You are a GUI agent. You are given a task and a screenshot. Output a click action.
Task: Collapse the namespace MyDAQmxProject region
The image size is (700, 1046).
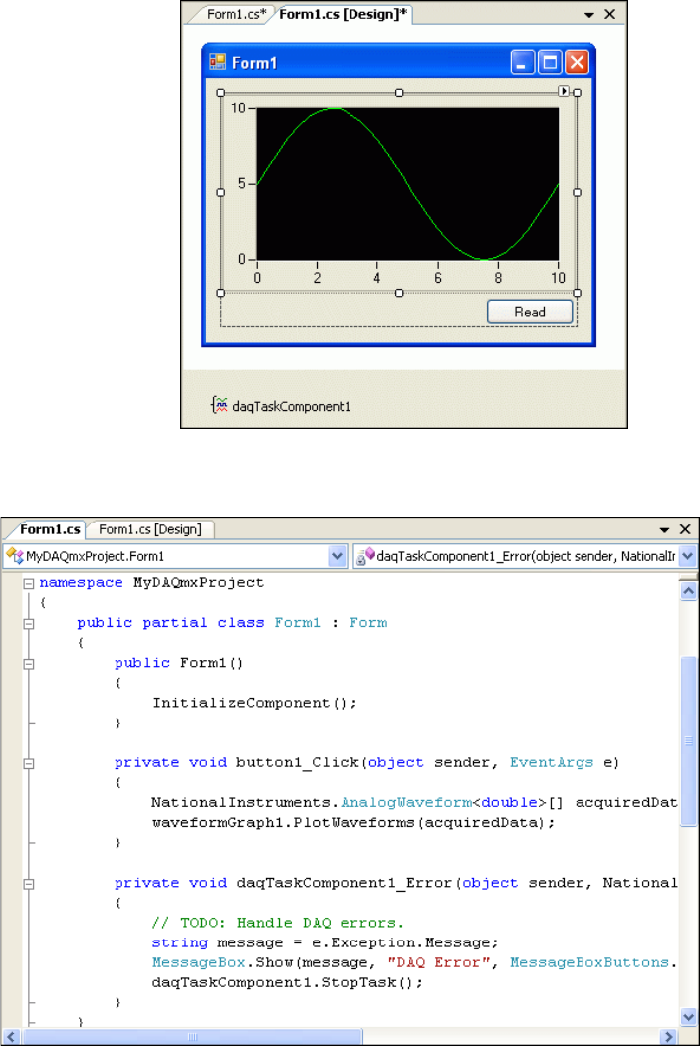click(29, 583)
